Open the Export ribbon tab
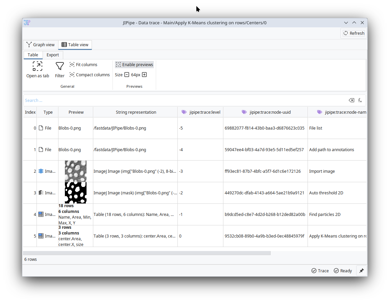 (53, 55)
